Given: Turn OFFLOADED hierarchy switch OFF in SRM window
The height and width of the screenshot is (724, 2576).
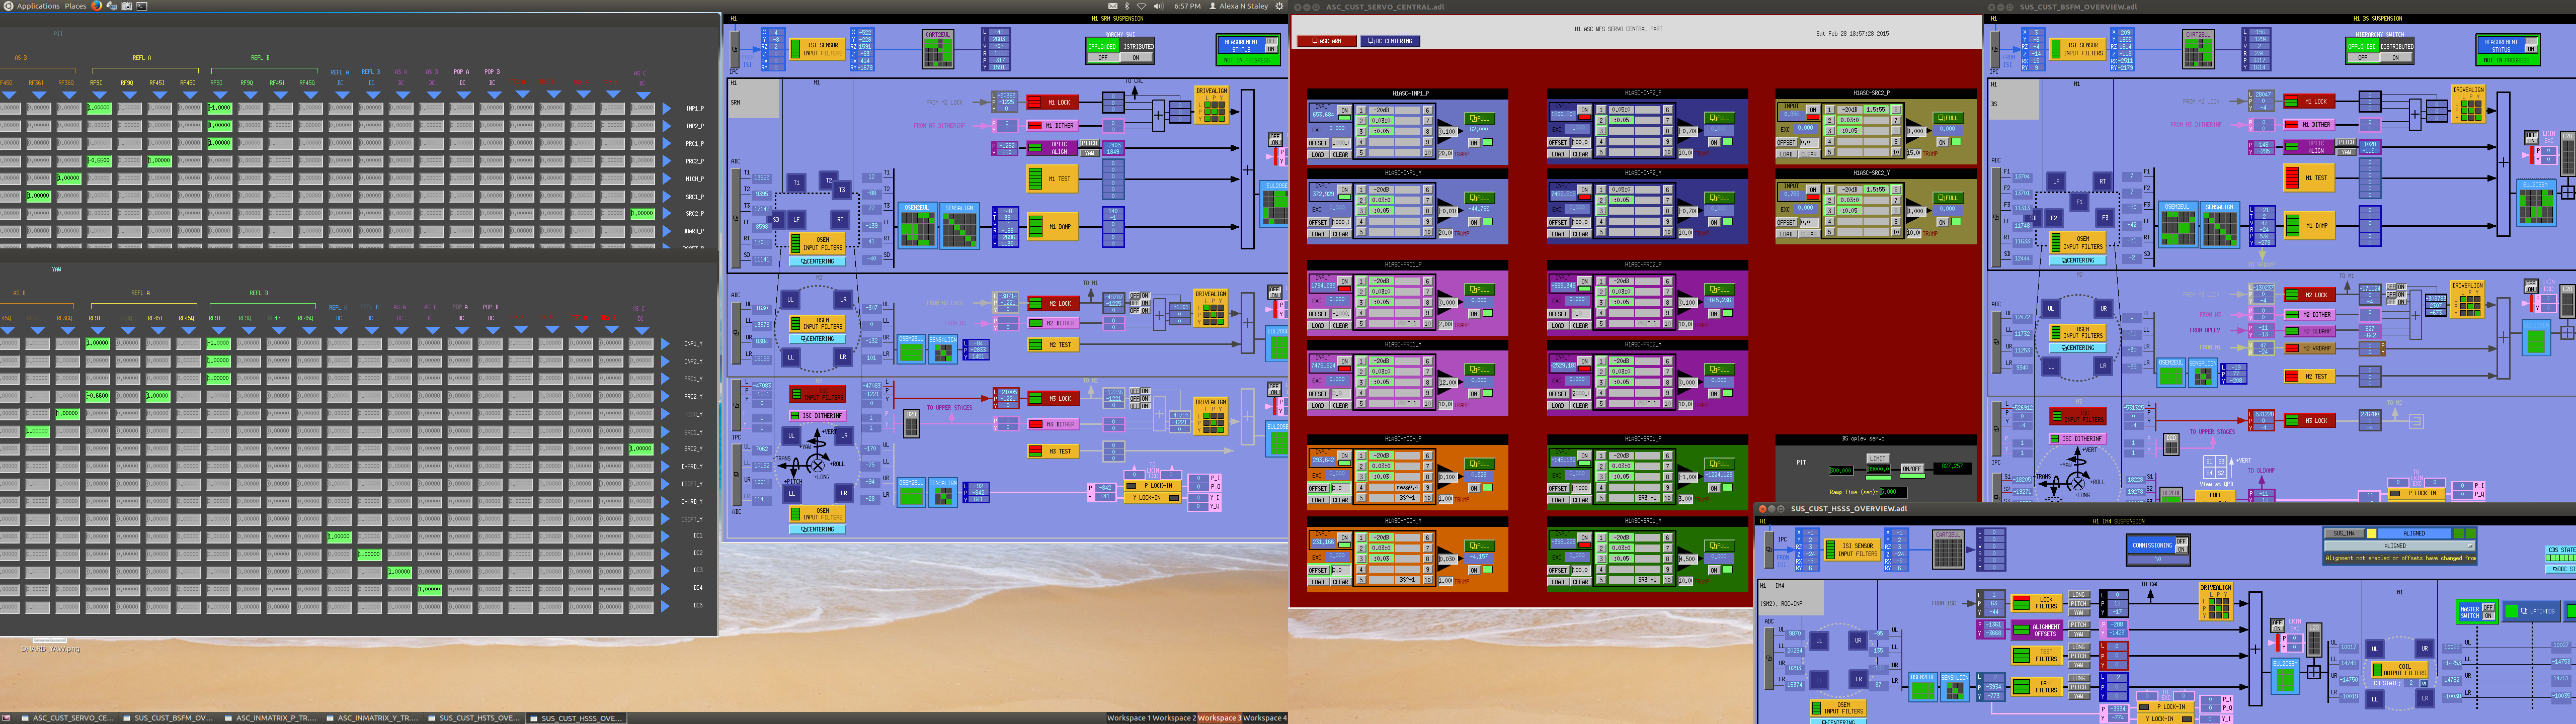Looking at the screenshot, I should [1102, 58].
